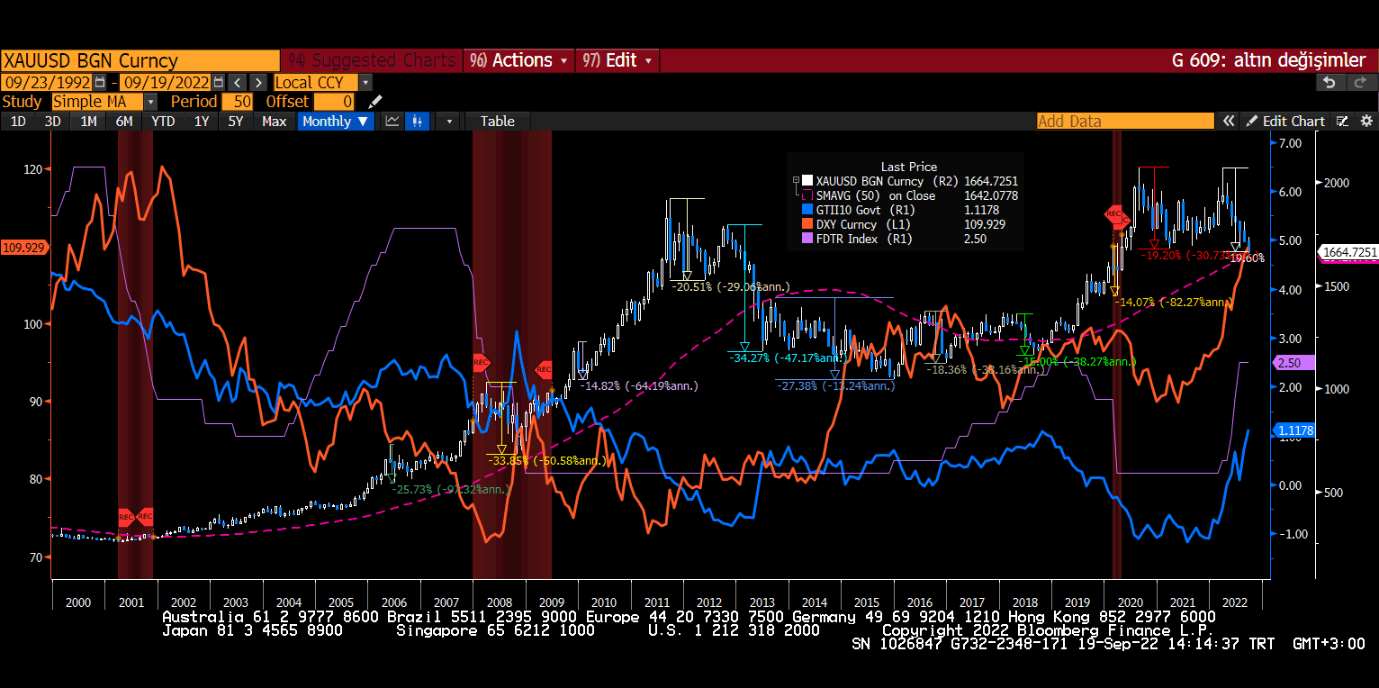
Task: Click the -33.85% drawdown annotation
Action: pos(546,461)
